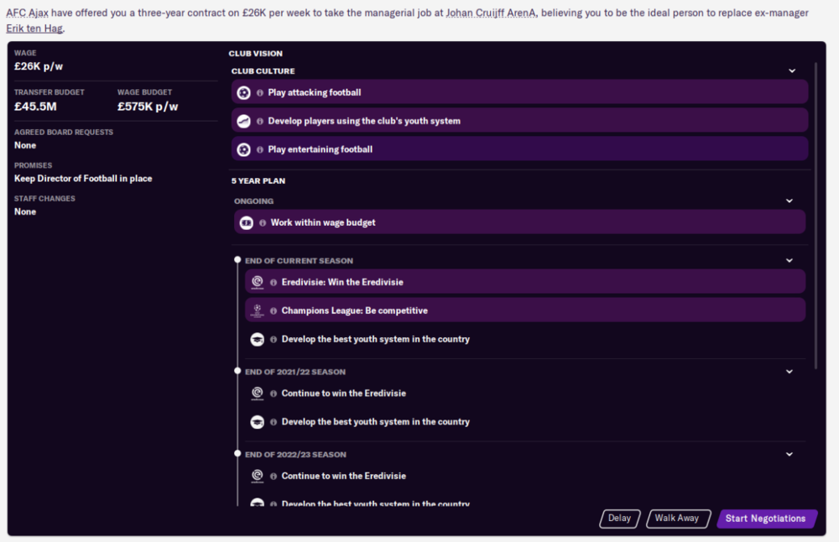The height and width of the screenshot is (542, 839).
Task: Click the 2021/22 youth system graduation cap icon
Action: (258, 422)
